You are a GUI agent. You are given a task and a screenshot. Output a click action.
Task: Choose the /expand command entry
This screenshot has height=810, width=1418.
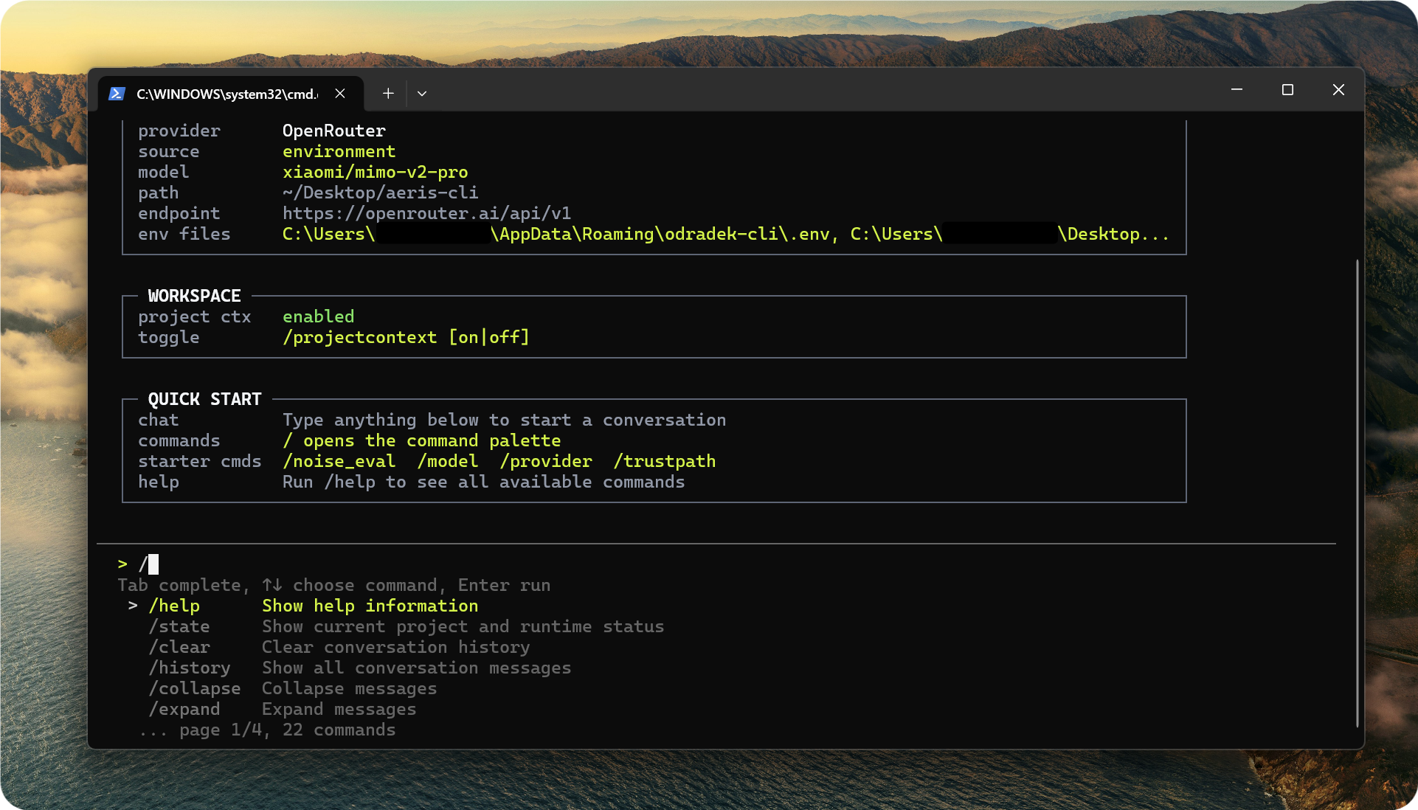click(184, 710)
